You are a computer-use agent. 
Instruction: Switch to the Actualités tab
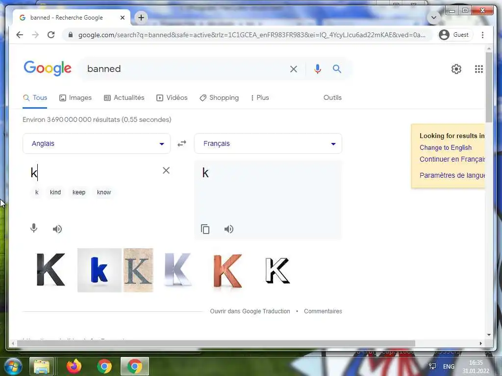124,98
